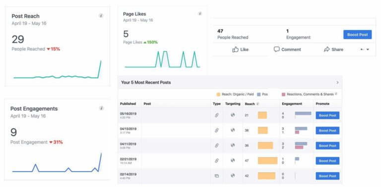Click globe targeting icon for 04/15/2019 post
The width and height of the screenshot is (381, 187).
pyautogui.click(x=233, y=130)
